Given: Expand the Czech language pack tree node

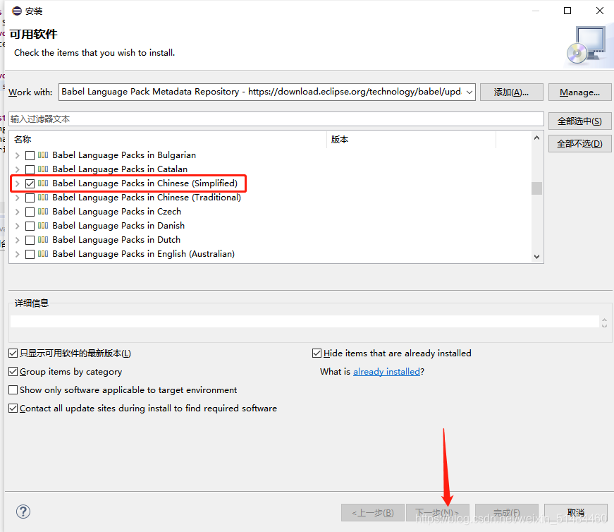Looking at the screenshot, I should pyautogui.click(x=17, y=212).
